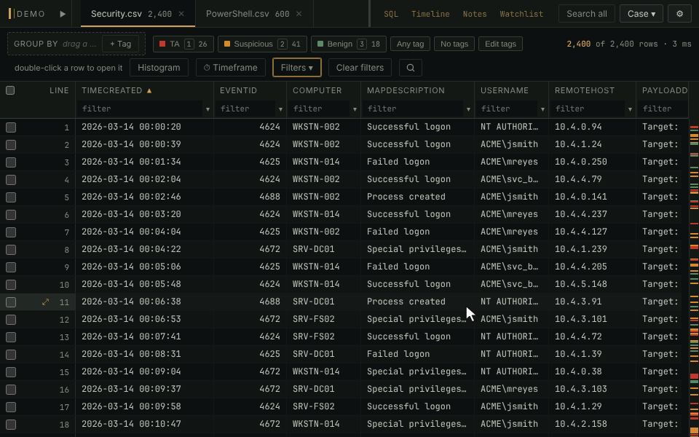The image size is (699, 437).
Task: Click the DEMO logo
Action: 27,14
